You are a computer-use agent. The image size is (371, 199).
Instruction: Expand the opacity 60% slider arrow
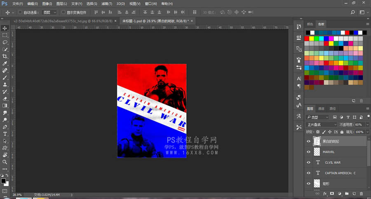367,125
